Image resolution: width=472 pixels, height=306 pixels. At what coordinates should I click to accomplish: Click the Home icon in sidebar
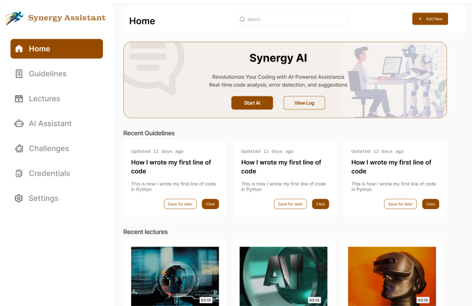(x=19, y=49)
